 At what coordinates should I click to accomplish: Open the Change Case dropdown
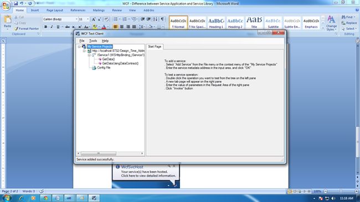point(86,26)
